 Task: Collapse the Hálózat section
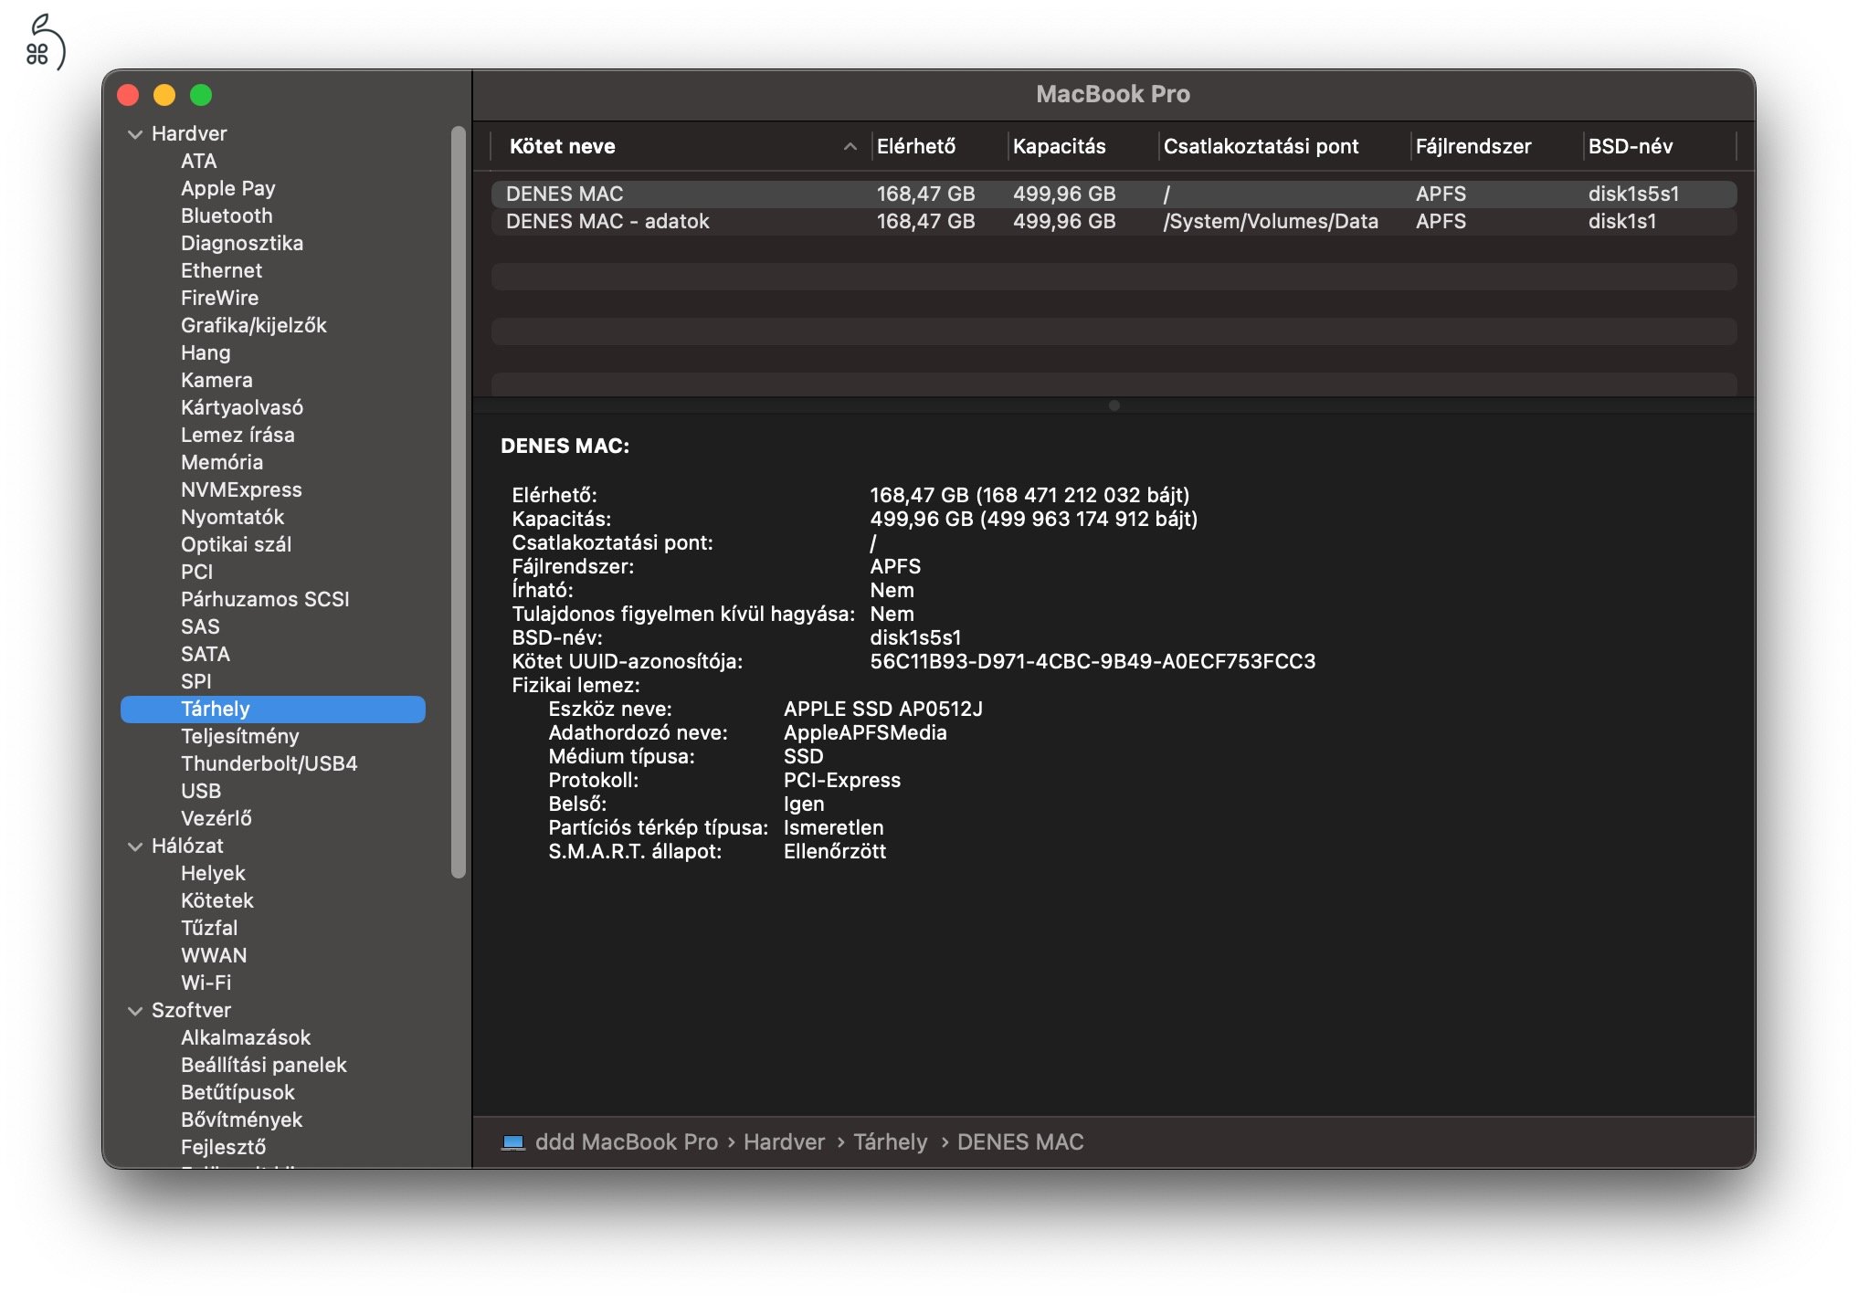click(133, 847)
